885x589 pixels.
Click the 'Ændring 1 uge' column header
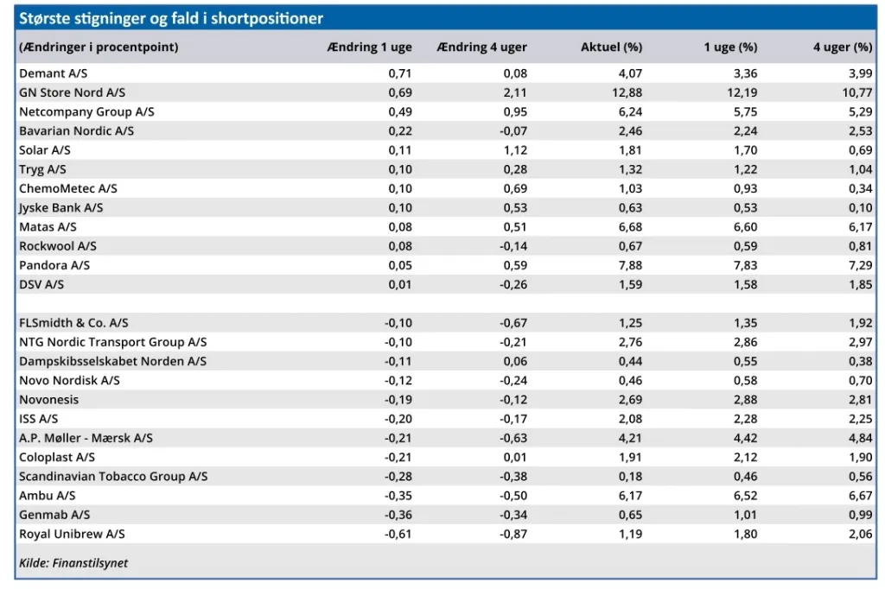point(369,47)
